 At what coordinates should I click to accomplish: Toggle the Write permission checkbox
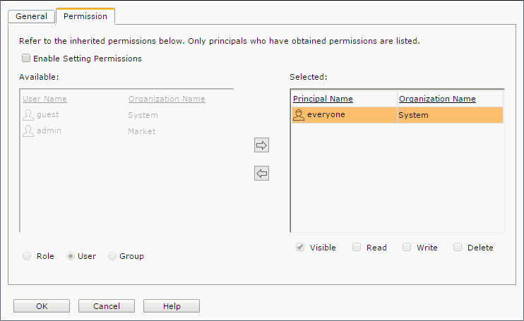407,247
